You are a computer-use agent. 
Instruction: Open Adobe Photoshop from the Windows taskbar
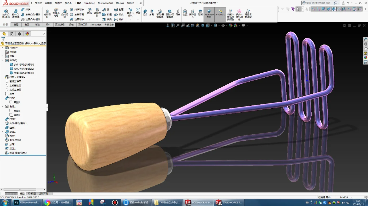(x=26, y=203)
